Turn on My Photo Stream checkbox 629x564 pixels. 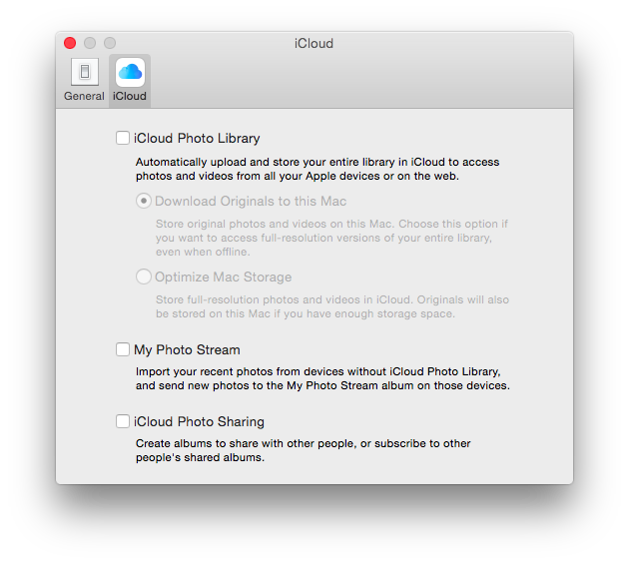123,349
